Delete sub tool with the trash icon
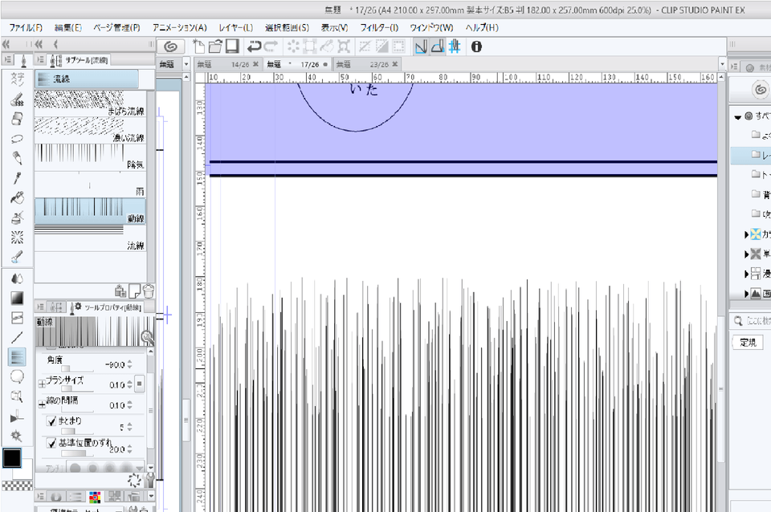The width and height of the screenshot is (771, 512). (149, 291)
